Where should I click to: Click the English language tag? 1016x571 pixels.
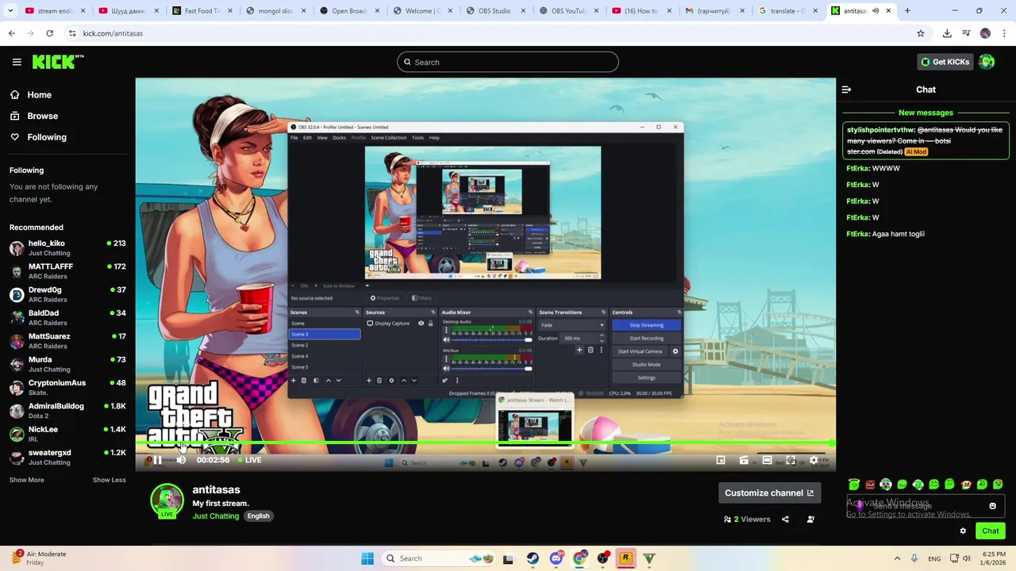click(x=258, y=516)
